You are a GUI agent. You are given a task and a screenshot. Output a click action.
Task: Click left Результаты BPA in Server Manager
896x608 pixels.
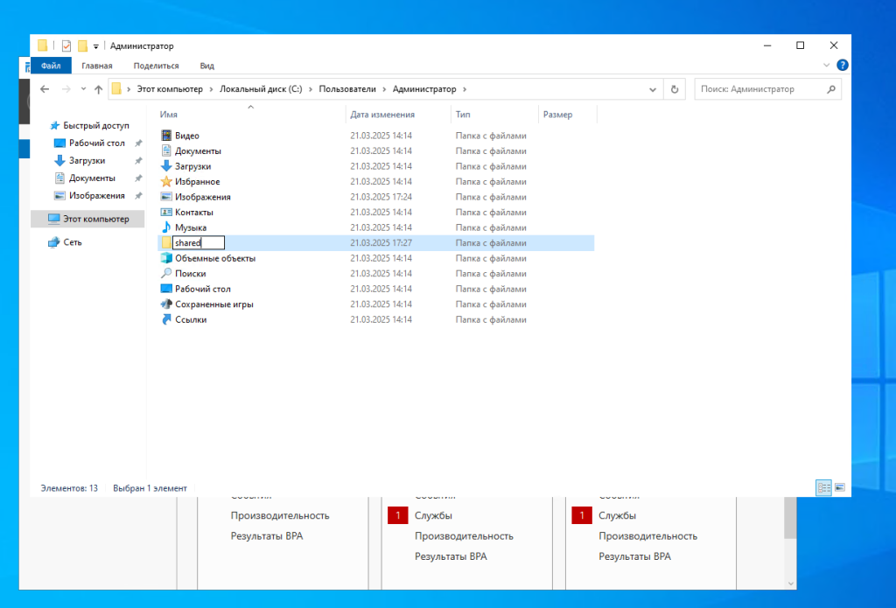click(x=267, y=536)
